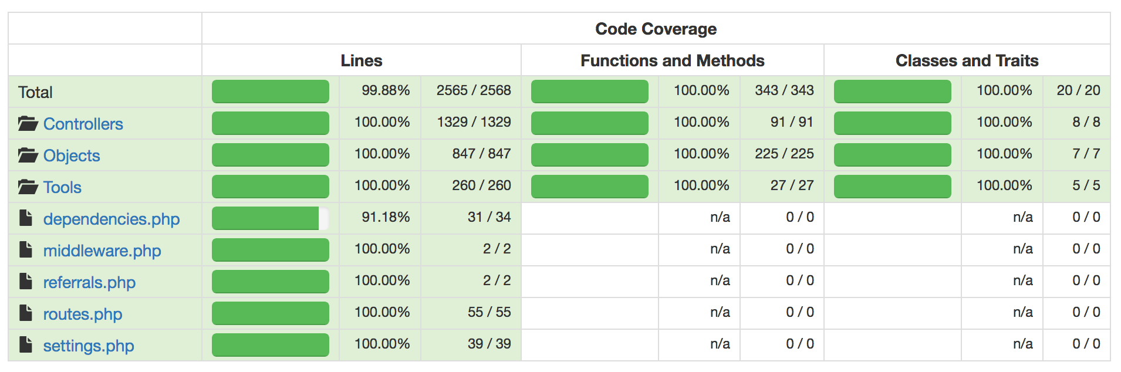
Task: Click the dependencies.php file icon
Action: [x=26, y=218]
